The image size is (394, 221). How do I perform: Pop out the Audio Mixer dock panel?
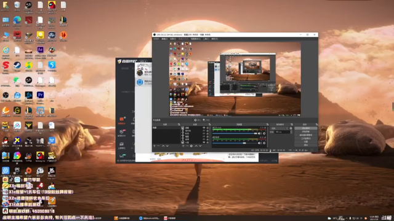click(267, 124)
